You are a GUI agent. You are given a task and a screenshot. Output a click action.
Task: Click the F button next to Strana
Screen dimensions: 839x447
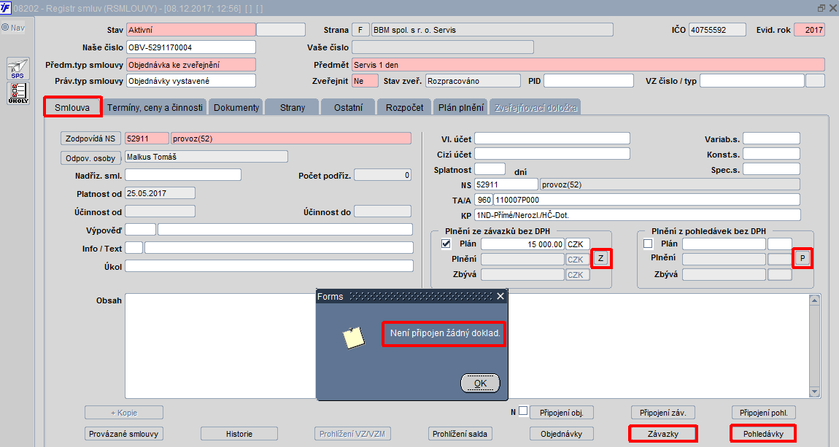pos(360,30)
